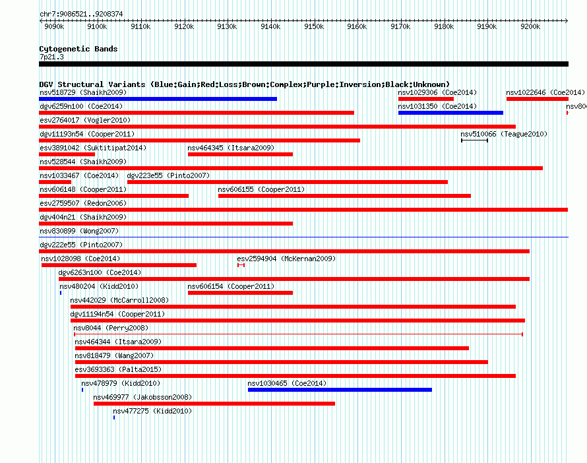Open nsv464344 (Itsara2009) variant
Viewport: 587px width, 463px height.
click(118, 342)
